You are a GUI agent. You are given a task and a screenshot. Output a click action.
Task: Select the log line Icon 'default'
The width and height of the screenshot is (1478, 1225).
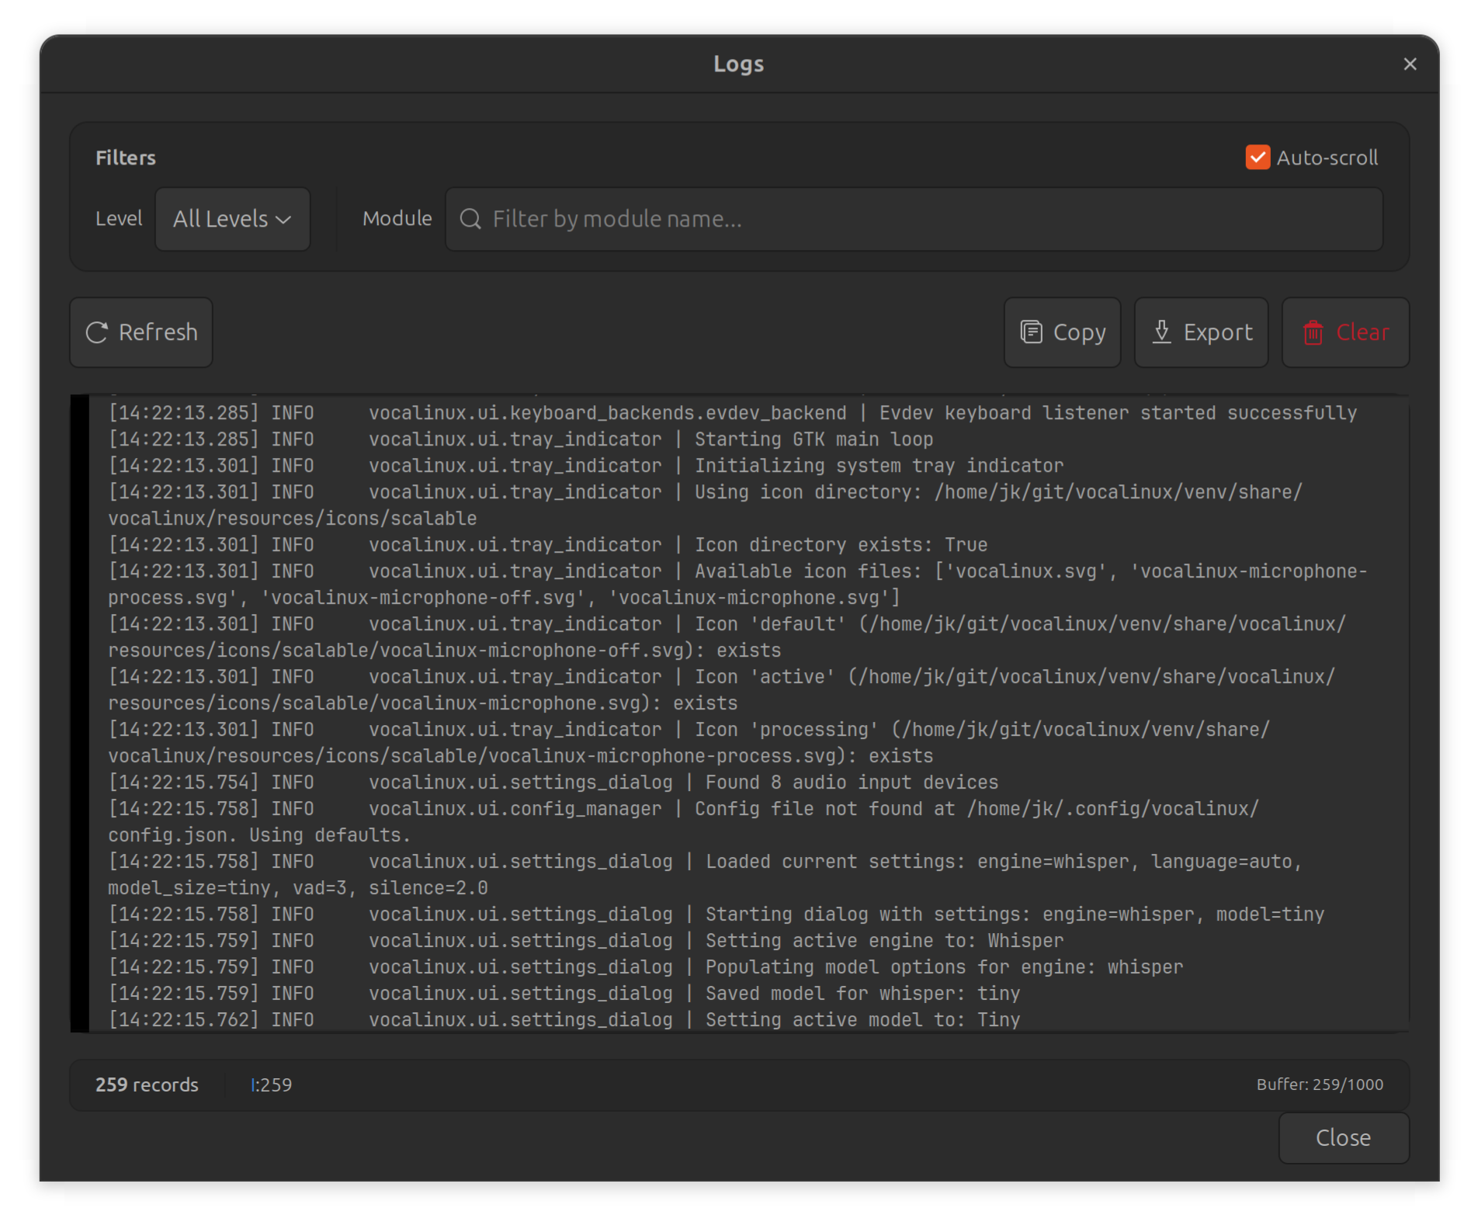point(727,637)
